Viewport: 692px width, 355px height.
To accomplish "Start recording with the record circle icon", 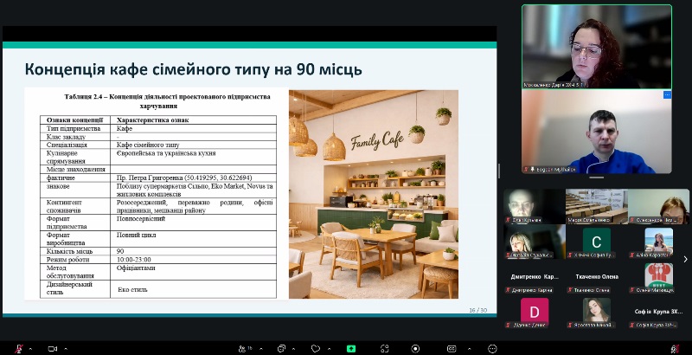I will click(x=415, y=349).
